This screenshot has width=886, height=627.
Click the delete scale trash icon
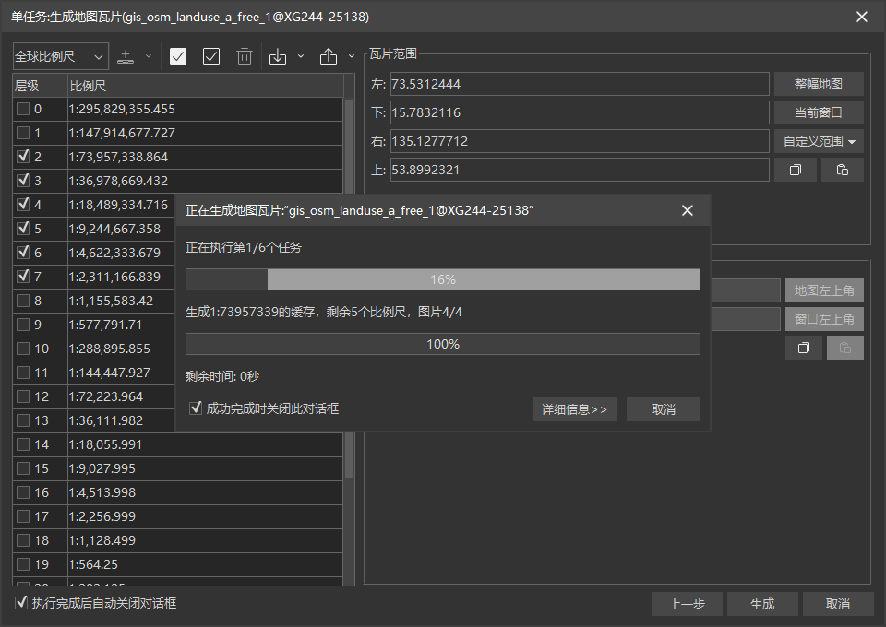(245, 56)
